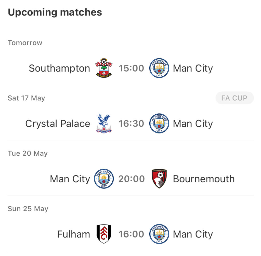Select the Fulham team name

pos(74,234)
